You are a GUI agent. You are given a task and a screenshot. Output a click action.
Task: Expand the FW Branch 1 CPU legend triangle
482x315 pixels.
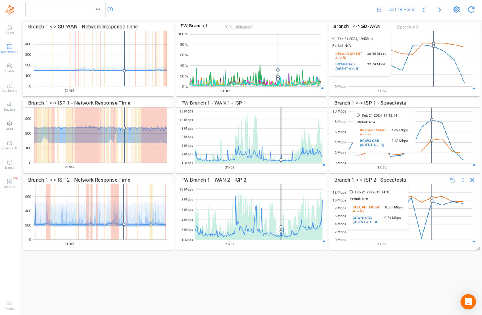pyautogui.click(x=323, y=88)
